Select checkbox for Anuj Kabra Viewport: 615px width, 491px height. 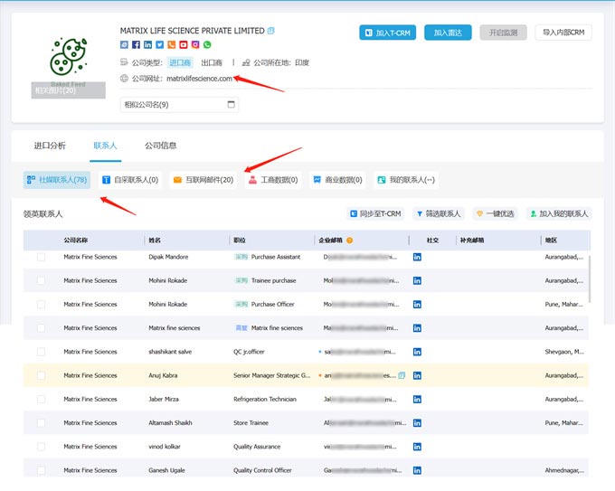(41, 375)
